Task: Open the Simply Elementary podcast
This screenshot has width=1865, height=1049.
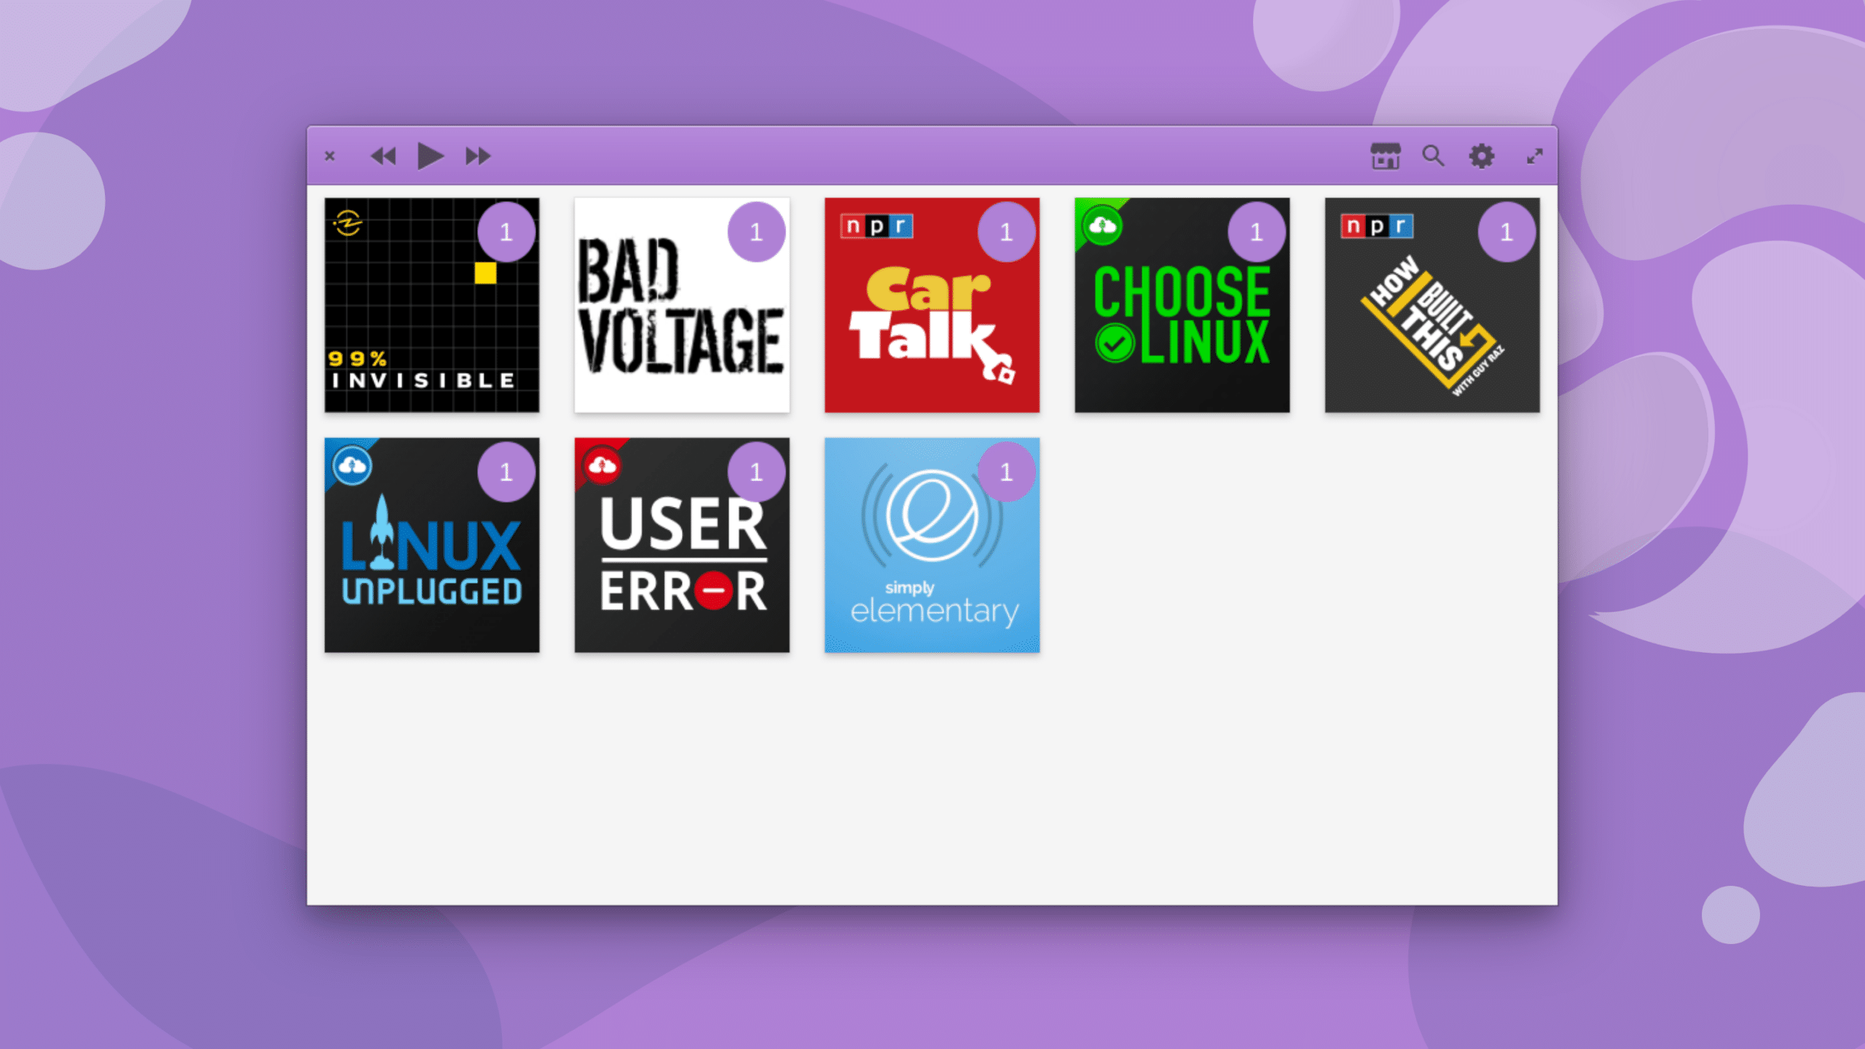Action: coord(932,545)
